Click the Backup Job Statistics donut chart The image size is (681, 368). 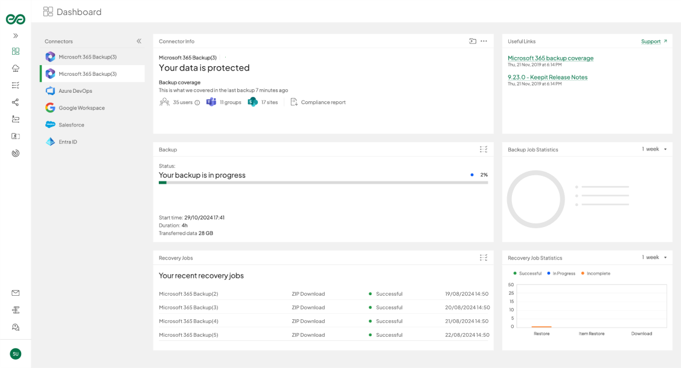[536, 199]
